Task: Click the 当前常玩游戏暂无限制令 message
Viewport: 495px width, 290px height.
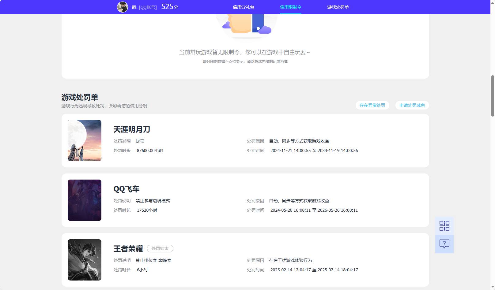Action: coord(245,52)
